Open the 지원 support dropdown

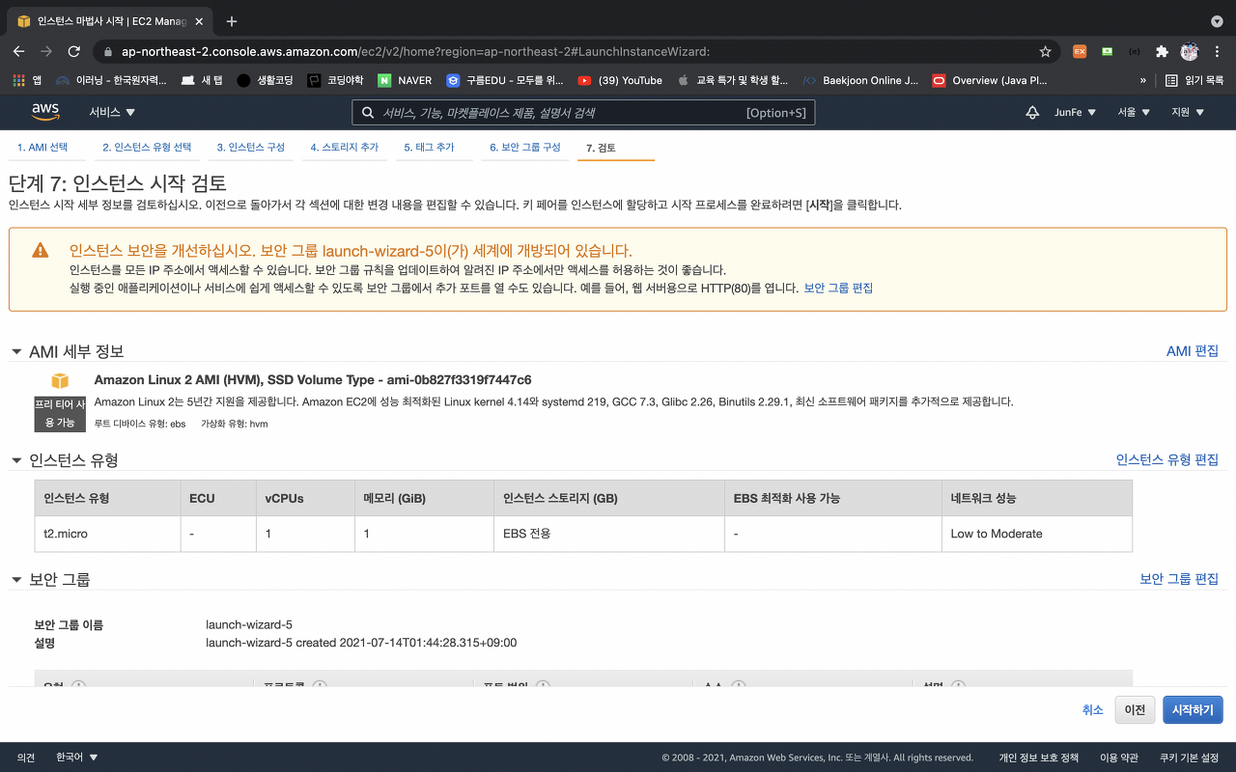1188,112
